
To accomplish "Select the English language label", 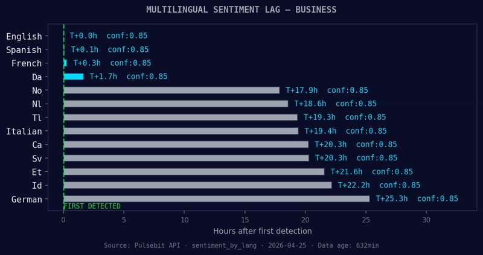I will coord(24,37).
